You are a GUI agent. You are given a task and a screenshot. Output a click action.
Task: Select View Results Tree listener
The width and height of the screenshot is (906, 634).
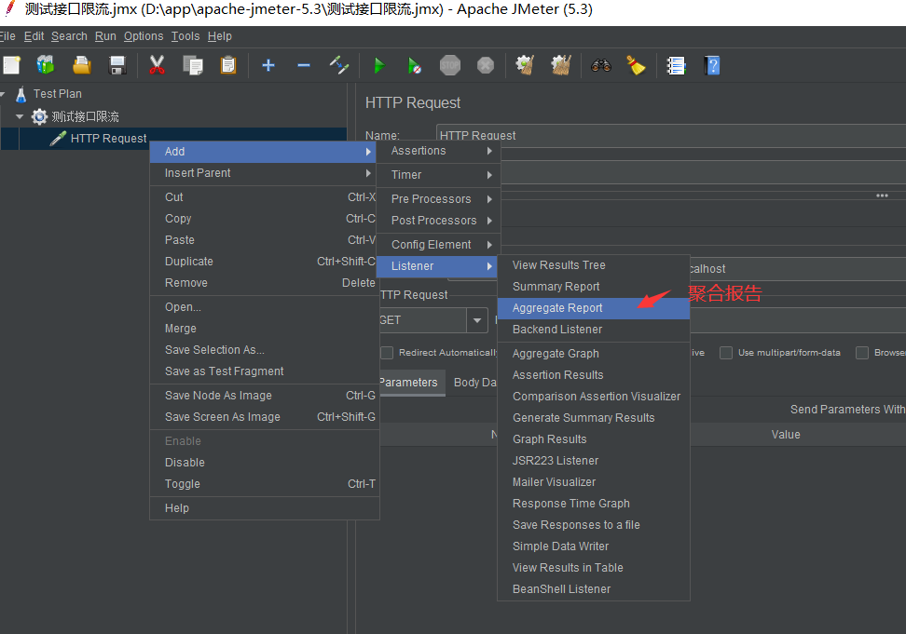(594, 265)
